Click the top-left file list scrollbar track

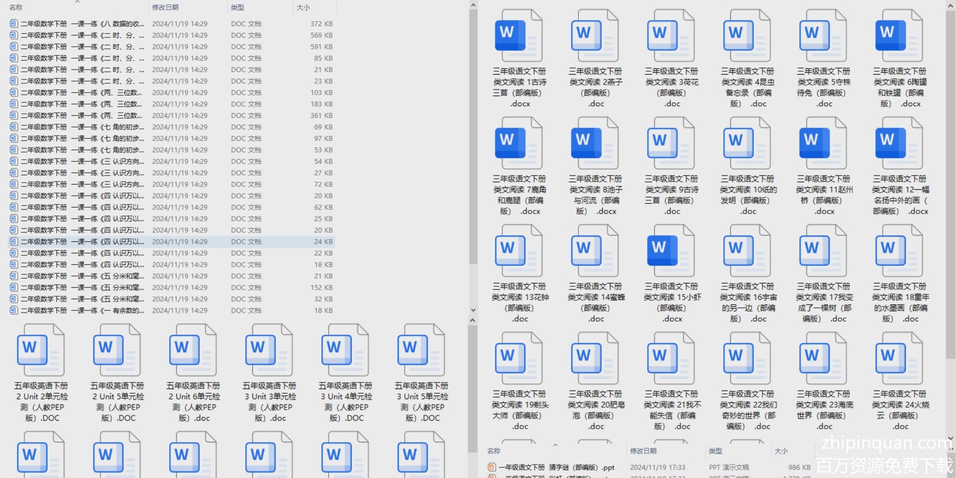coord(473,287)
